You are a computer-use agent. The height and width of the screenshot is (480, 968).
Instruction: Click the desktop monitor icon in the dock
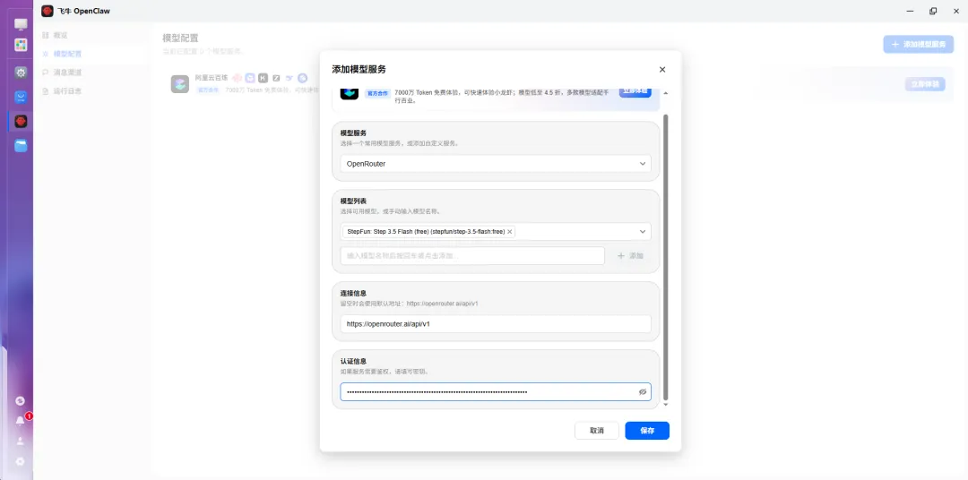(21, 25)
